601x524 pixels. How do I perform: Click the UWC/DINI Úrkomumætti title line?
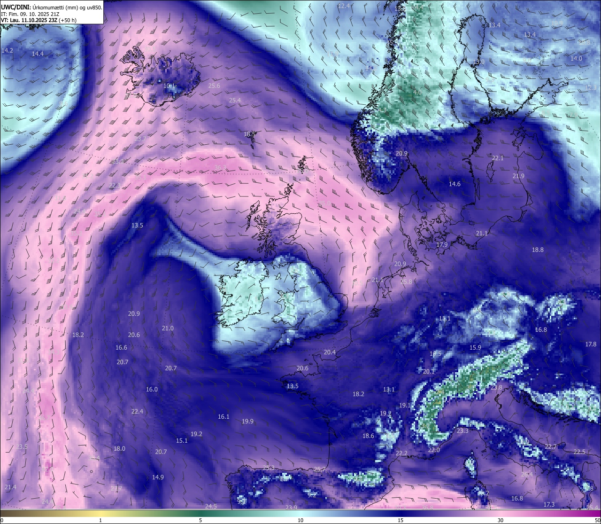[x=52, y=7]
